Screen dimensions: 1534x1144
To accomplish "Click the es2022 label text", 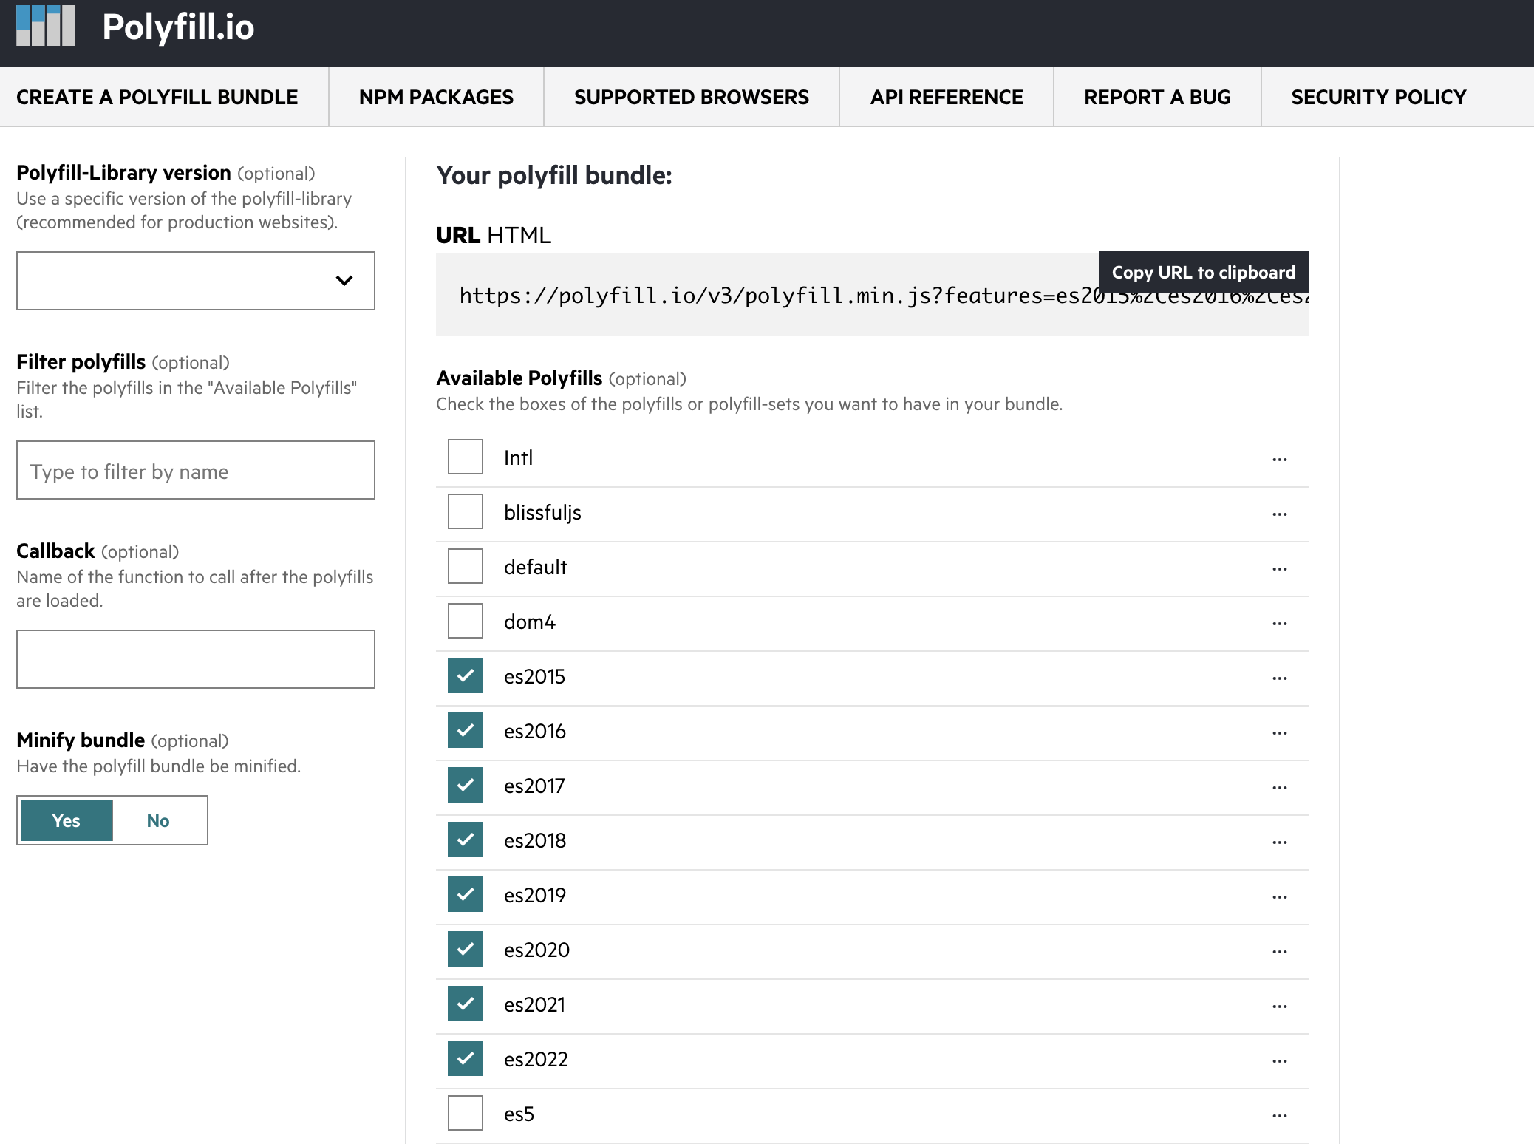I will (x=536, y=1060).
